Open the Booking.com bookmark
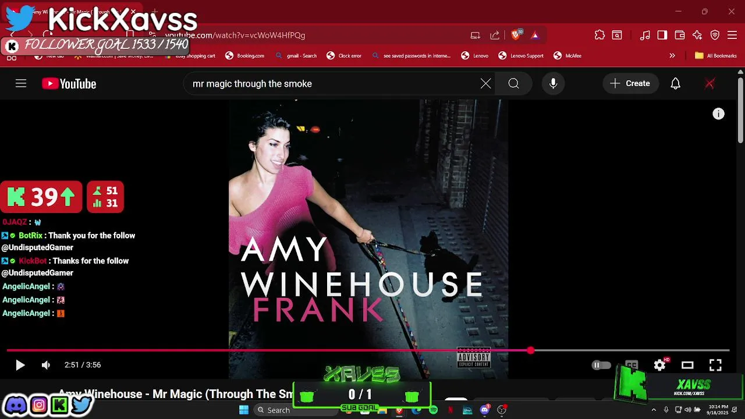 pyautogui.click(x=245, y=56)
